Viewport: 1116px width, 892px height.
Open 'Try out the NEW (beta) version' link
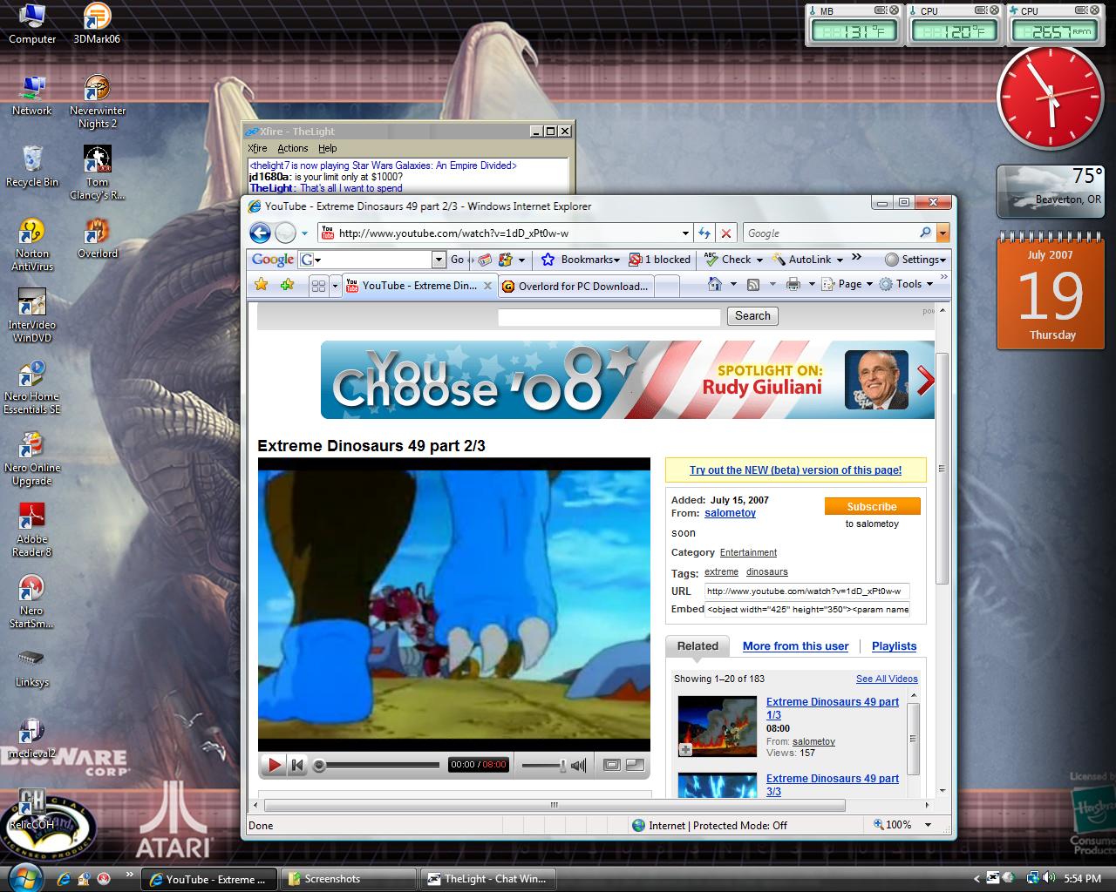pos(795,470)
